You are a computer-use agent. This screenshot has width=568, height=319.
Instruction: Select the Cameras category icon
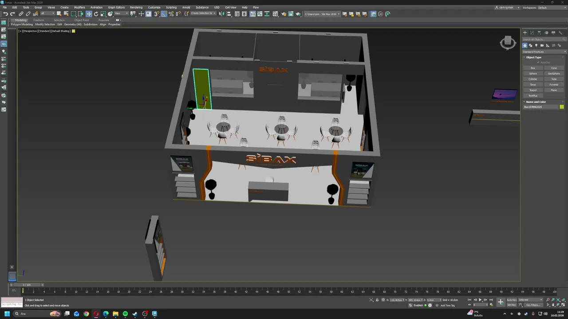click(x=542, y=46)
